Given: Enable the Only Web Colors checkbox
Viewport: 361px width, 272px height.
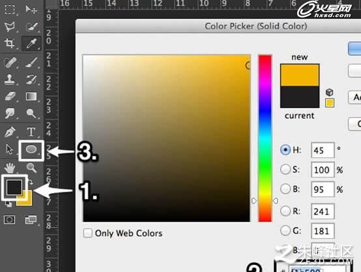Looking at the screenshot, I should [x=88, y=233].
